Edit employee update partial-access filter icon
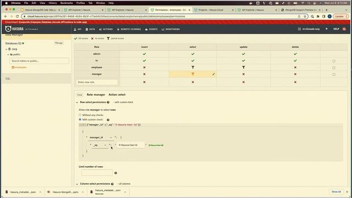The height and width of the screenshot is (198, 352). tap(244, 67)
